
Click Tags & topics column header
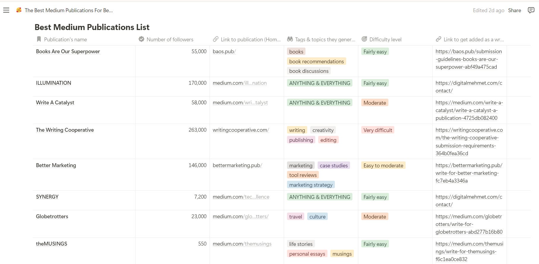325,40
